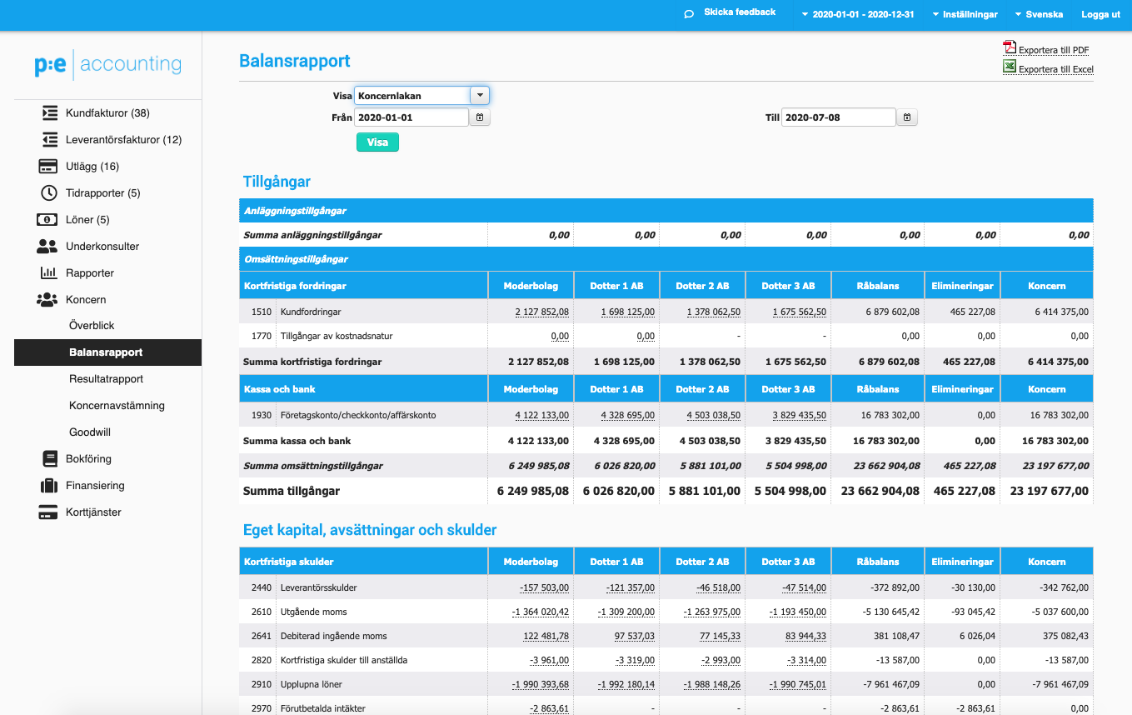Open Kundfakturor in the sidebar

107,113
